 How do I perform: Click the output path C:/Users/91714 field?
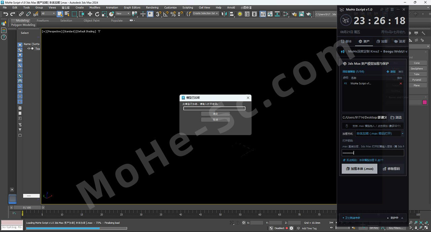[x=365, y=117]
